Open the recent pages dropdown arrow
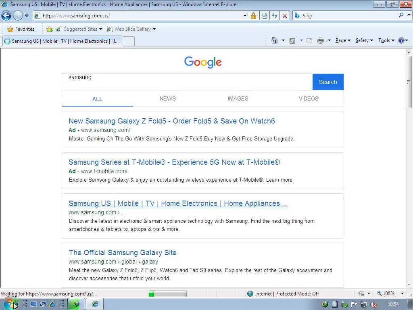Image resolution: width=413 pixels, height=310 pixels. (x=27, y=16)
